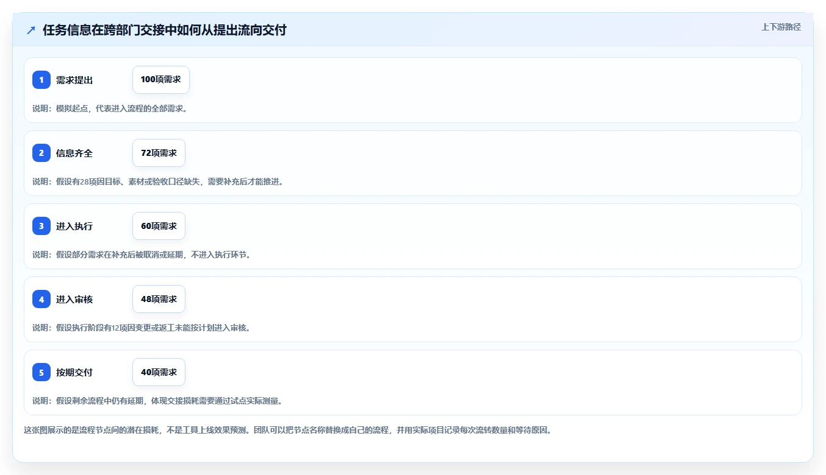Select the step 1 number badge
Image resolution: width=826 pixels, height=475 pixels.
[41, 80]
